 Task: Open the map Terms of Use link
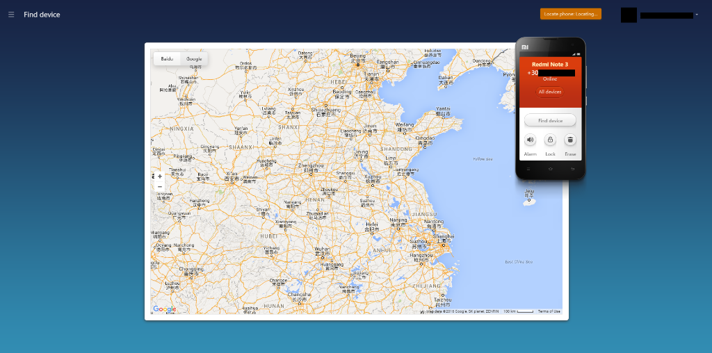pos(549,311)
